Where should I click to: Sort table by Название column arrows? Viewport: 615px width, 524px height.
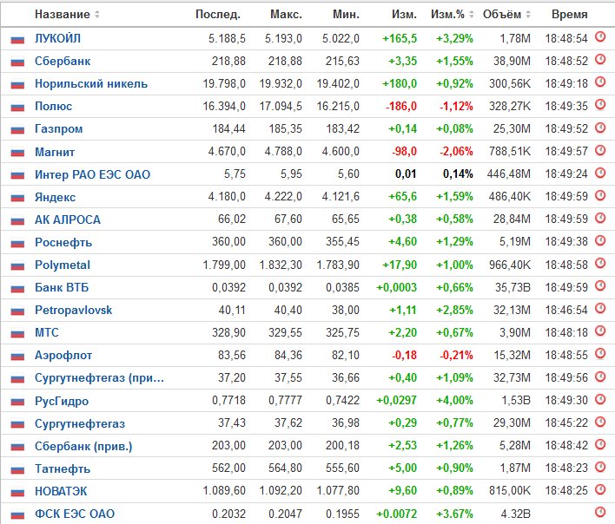[97, 15]
